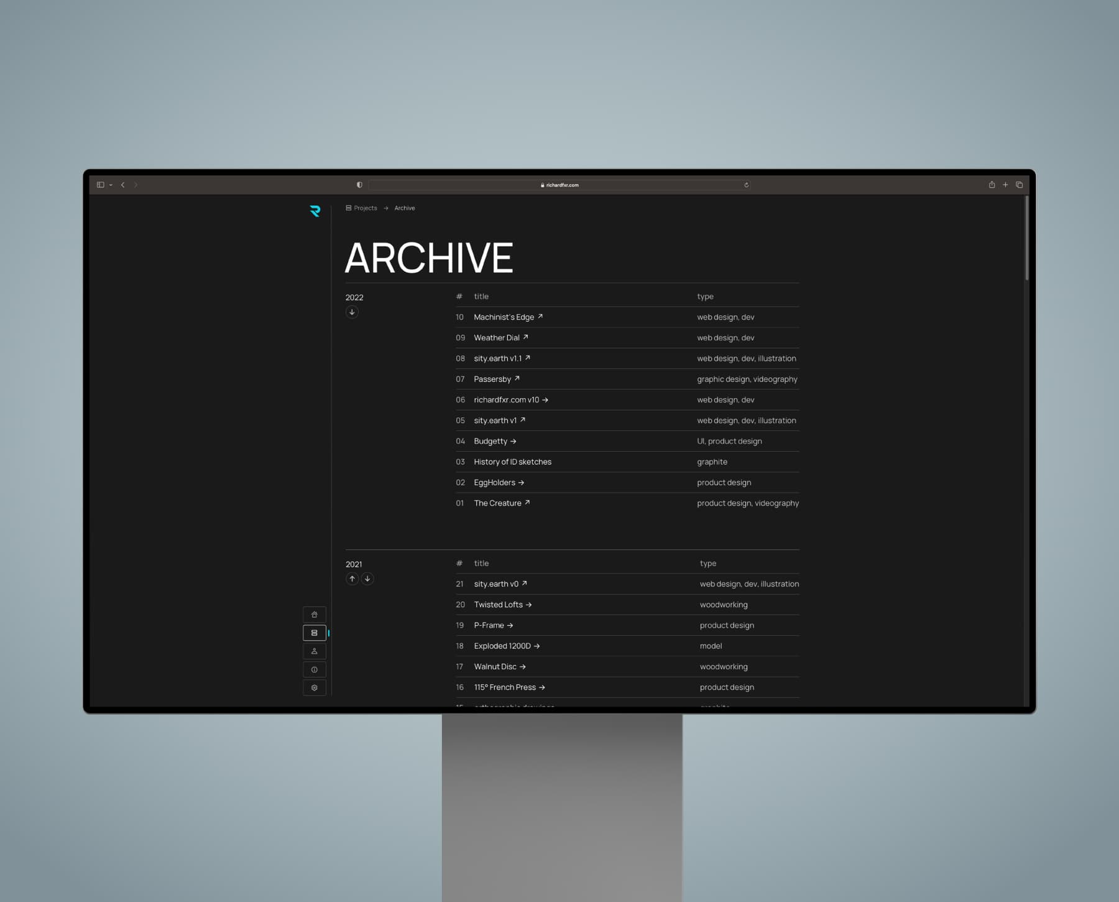Click the Archive breadcrumb item
The image size is (1119, 902).
(404, 208)
